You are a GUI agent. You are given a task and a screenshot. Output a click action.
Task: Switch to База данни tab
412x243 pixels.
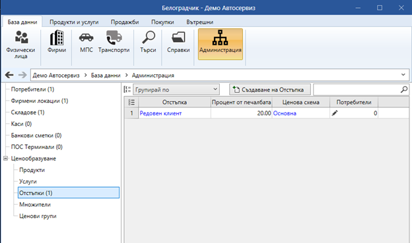[x=22, y=22]
